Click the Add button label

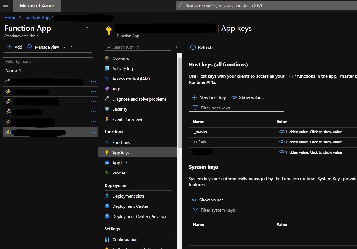tap(18, 47)
